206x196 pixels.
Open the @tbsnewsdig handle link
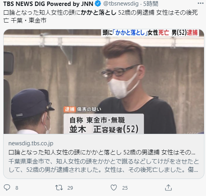pos(121,4)
